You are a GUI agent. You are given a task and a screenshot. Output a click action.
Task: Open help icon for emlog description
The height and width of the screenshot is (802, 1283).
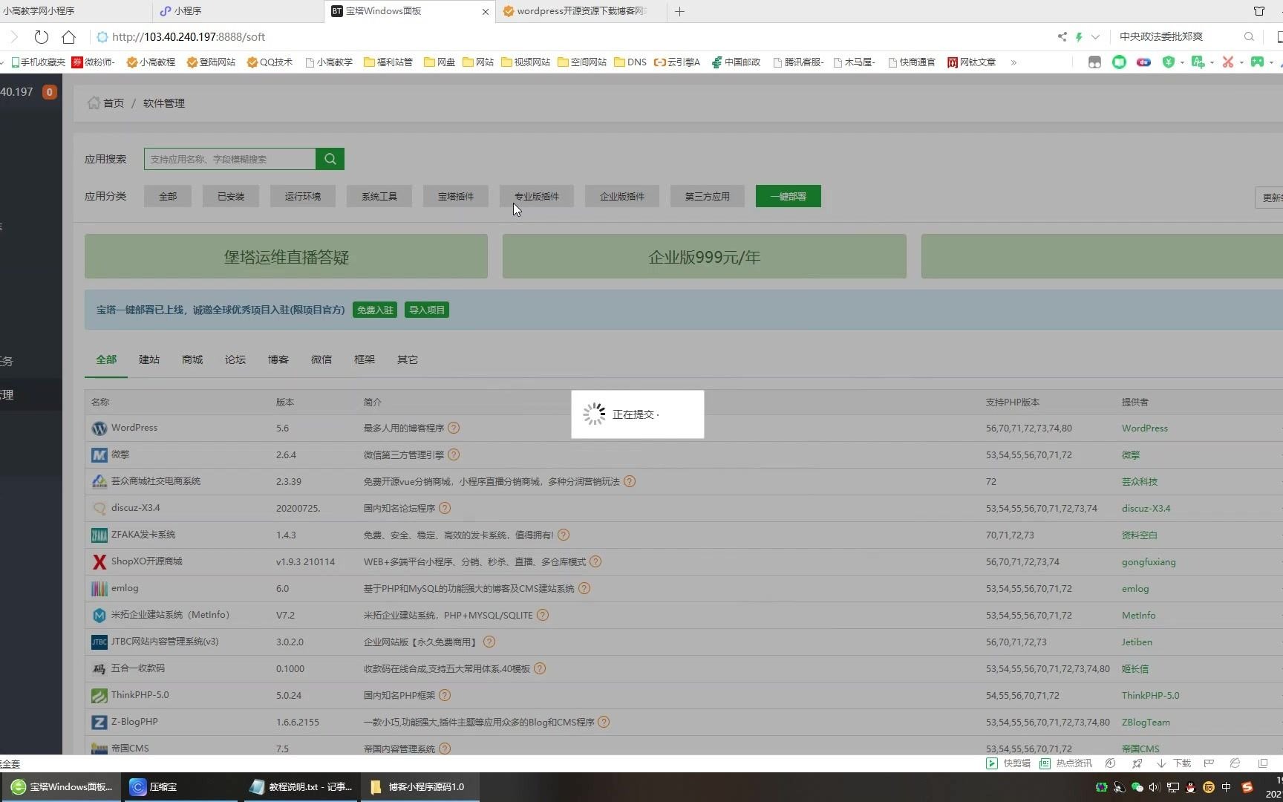click(x=584, y=588)
